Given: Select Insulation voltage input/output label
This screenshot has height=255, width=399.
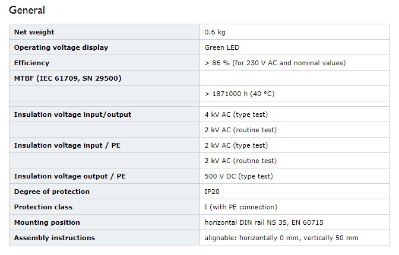Looking at the screenshot, I should click(x=72, y=114).
